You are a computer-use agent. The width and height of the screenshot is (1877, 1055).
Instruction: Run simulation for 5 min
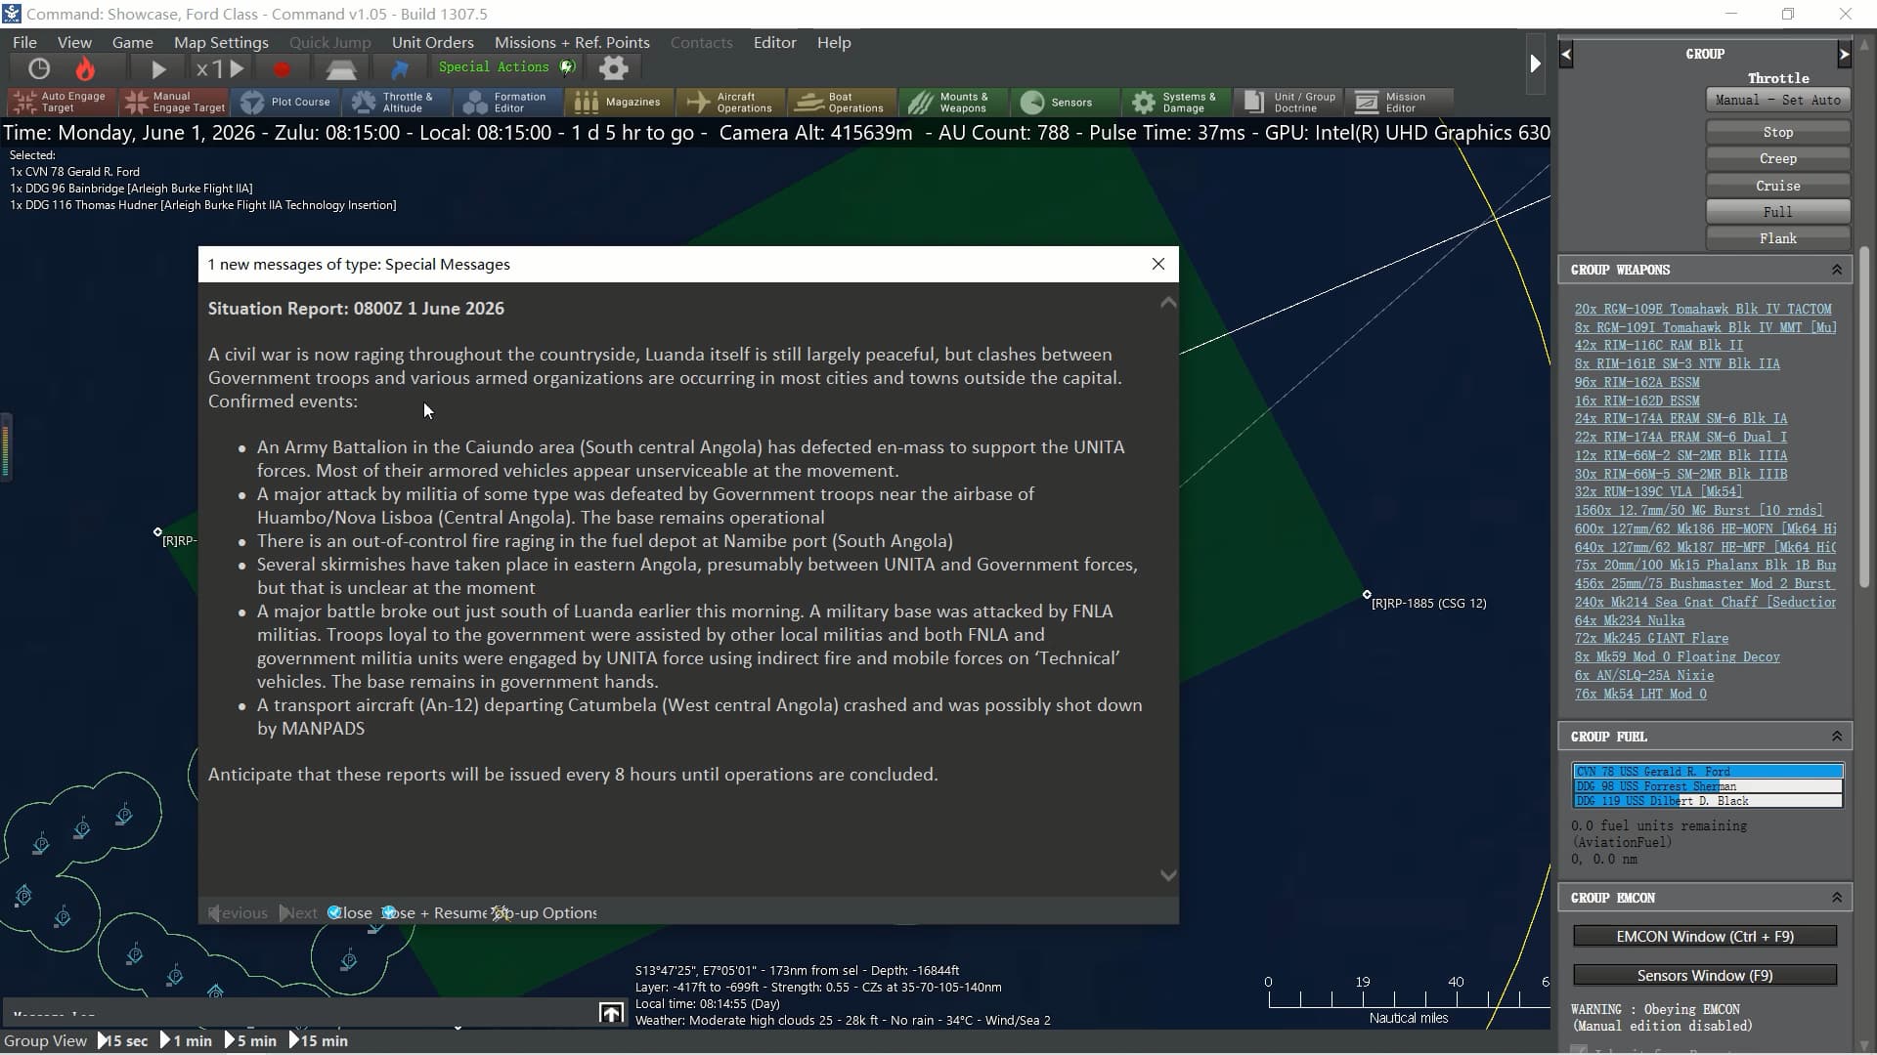point(250,1041)
